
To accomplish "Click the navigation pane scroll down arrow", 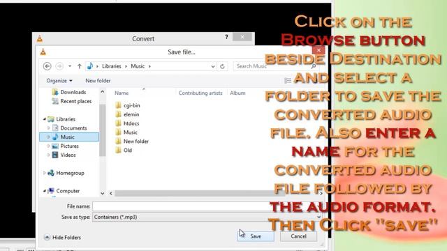I will pyautogui.click(x=103, y=194).
